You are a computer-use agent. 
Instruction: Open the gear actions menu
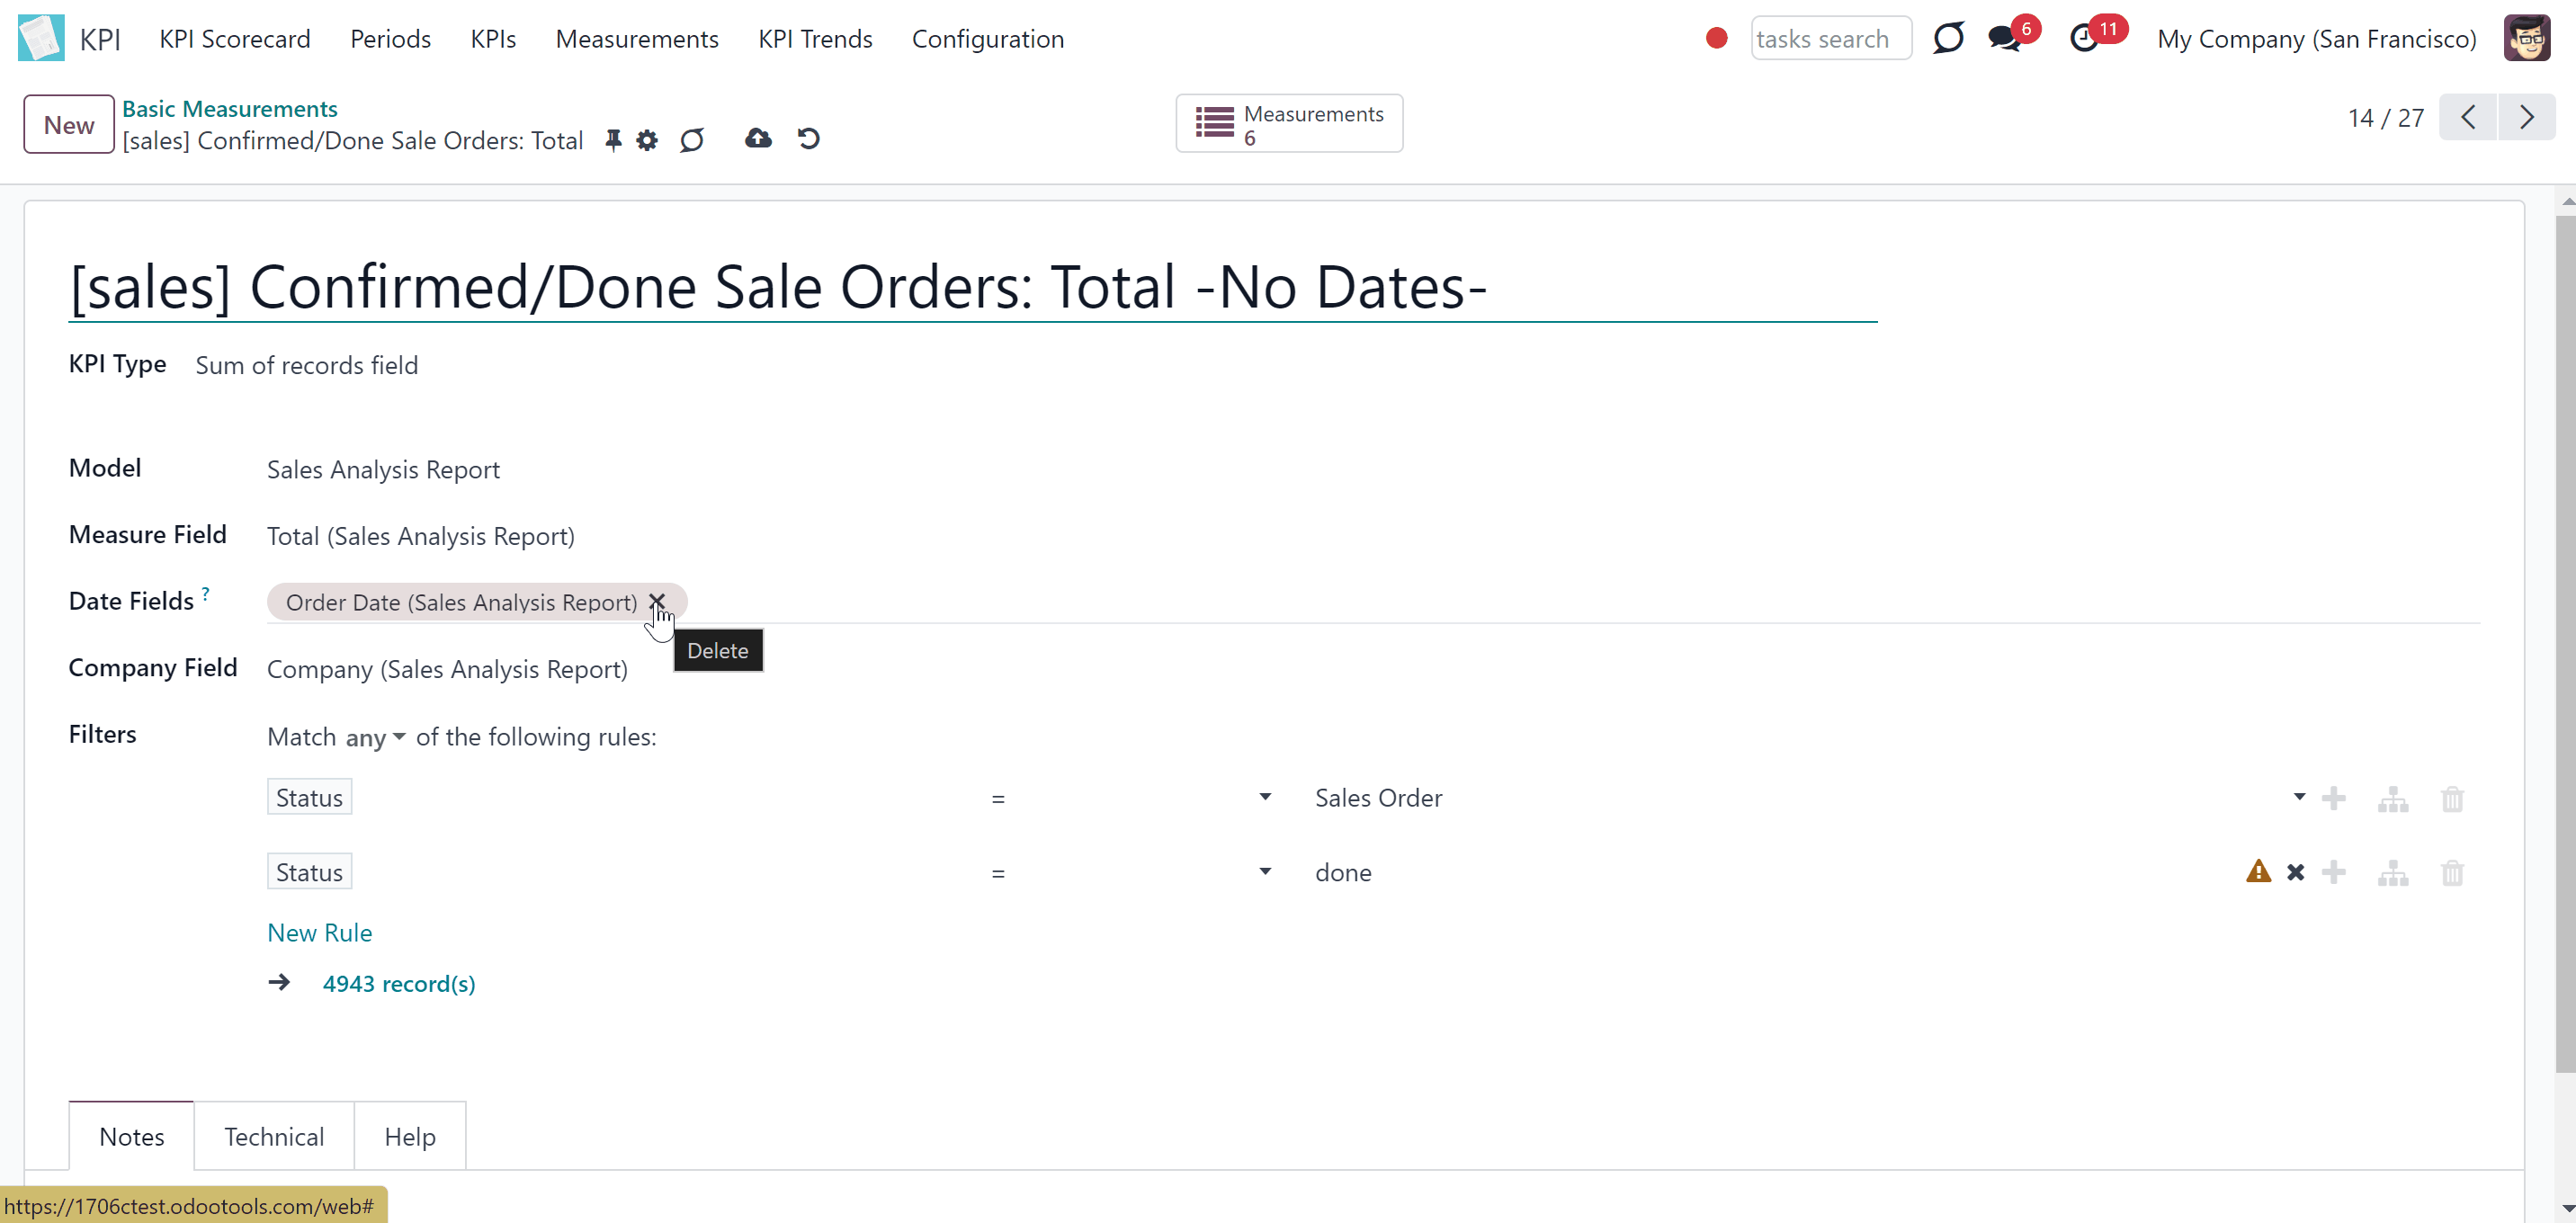647,140
